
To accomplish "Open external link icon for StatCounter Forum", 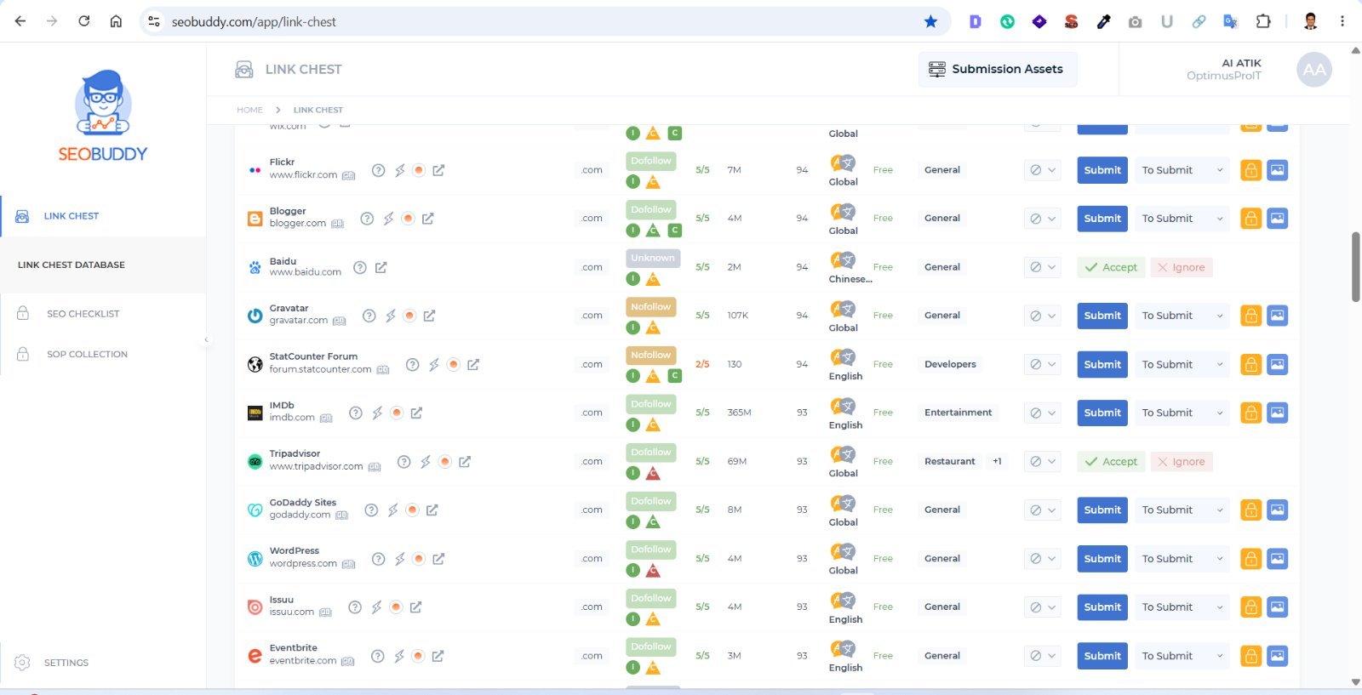I will pyautogui.click(x=473, y=364).
